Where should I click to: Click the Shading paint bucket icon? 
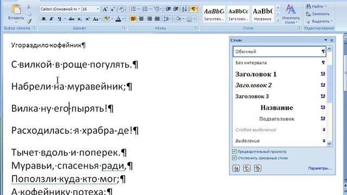pos(178,19)
